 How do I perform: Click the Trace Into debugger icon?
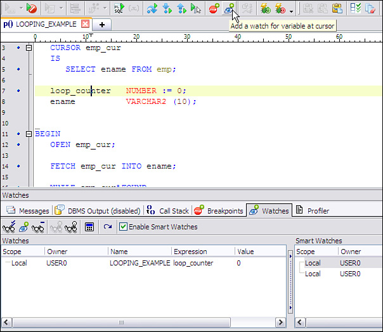pos(167,8)
